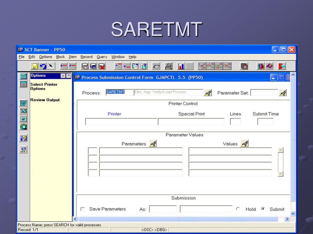Image resolution: width=313 pixels, height=234 pixels.
Task: Open the Edit menu
Action: coord(32,57)
